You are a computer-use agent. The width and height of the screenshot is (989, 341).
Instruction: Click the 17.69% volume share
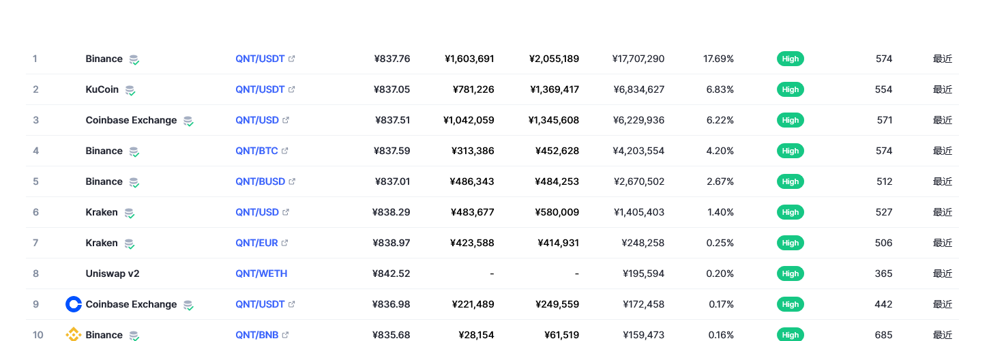[x=719, y=59]
